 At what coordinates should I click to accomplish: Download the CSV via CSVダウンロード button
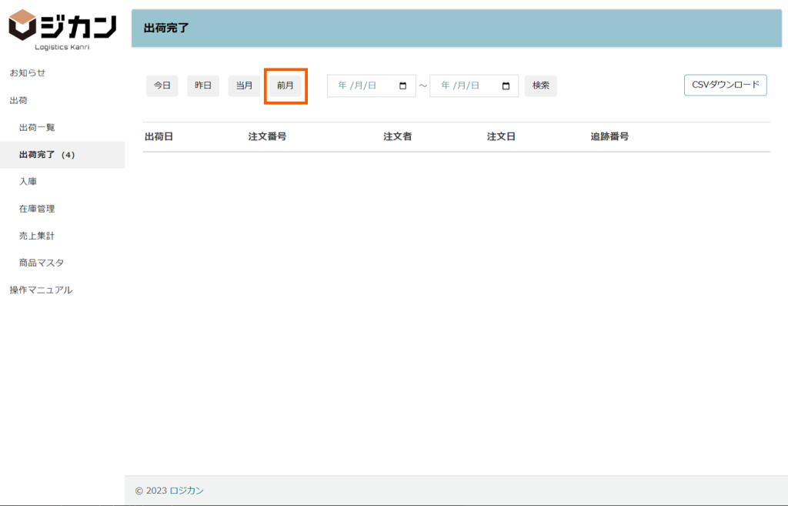tap(725, 85)
